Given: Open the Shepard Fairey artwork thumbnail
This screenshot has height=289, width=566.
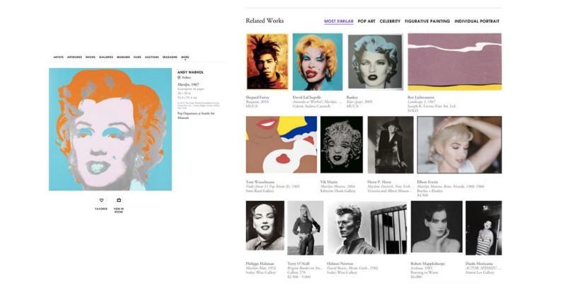Looking at the screenshot, I should [267, 62].
